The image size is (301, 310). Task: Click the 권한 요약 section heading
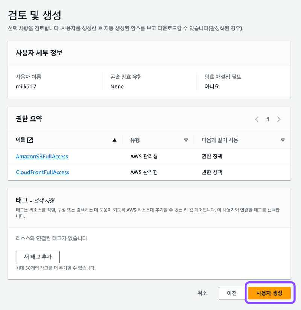(x=29, y=119)
